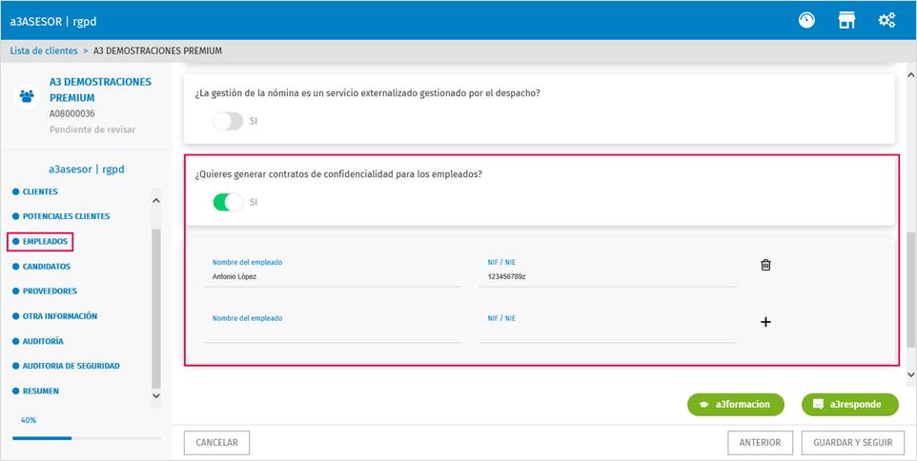This screenshot has width=917, height=461.
Task: Click the a3formacion button
Action: 736,404
